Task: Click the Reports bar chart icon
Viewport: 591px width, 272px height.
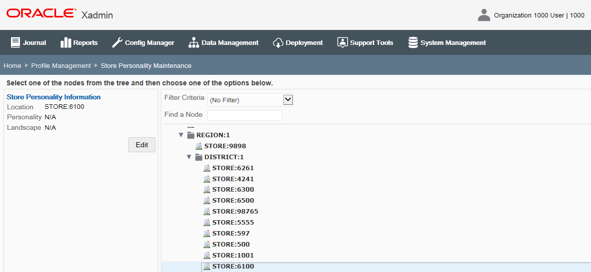Action: pyautogui.click(x=65, y=42)
